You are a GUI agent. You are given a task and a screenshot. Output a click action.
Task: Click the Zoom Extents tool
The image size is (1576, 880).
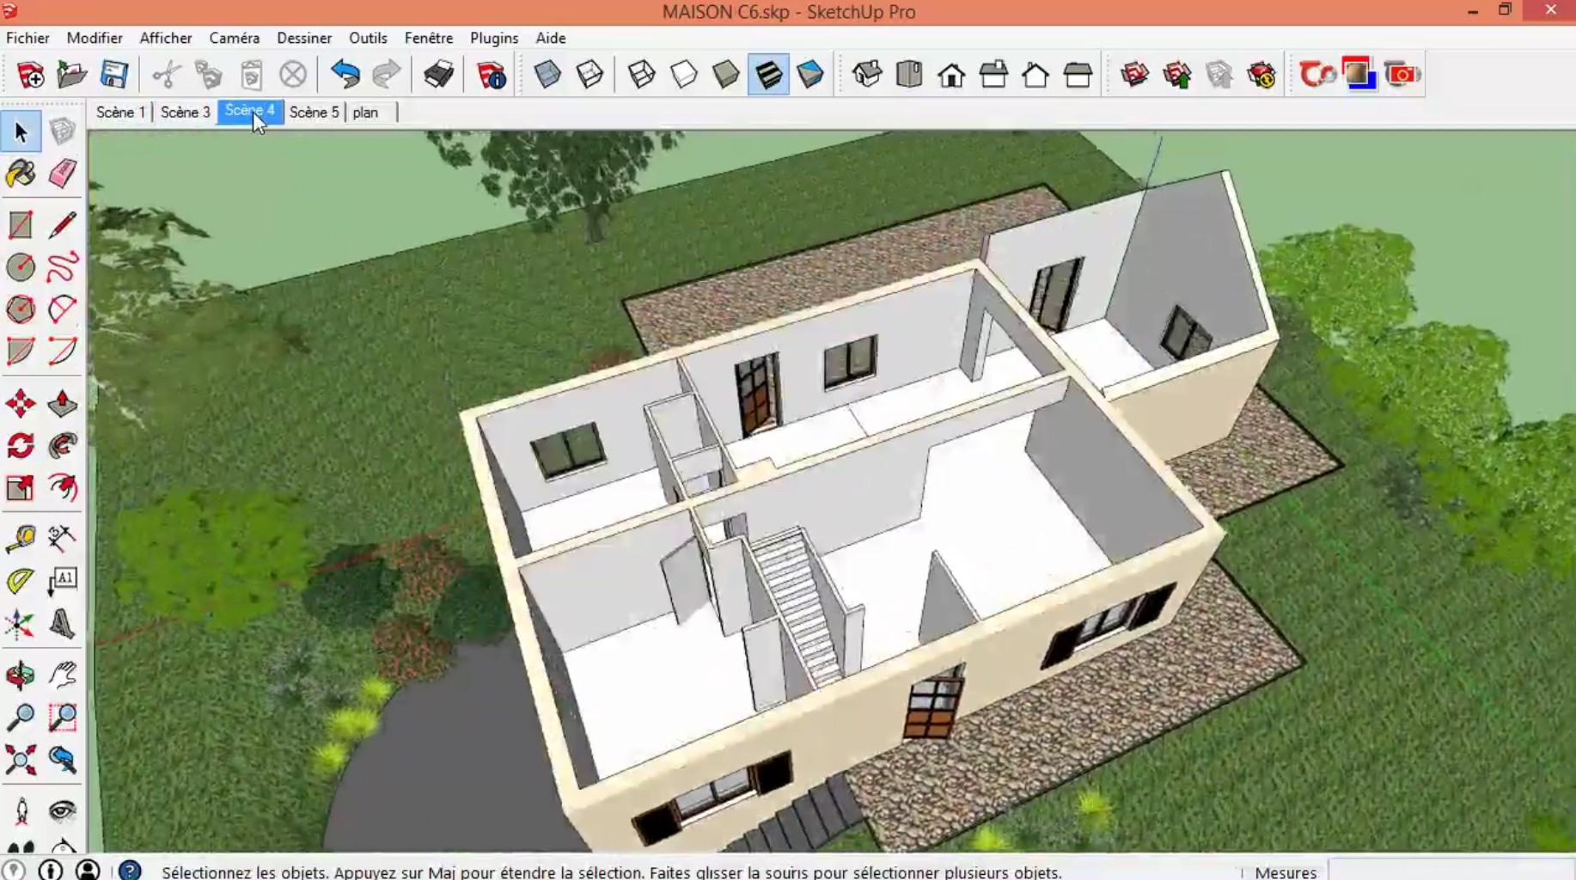[21, 760]
